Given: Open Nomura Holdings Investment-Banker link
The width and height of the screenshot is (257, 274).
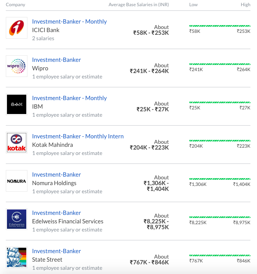Looking at the screenshot, I should [x=56, y=175].
